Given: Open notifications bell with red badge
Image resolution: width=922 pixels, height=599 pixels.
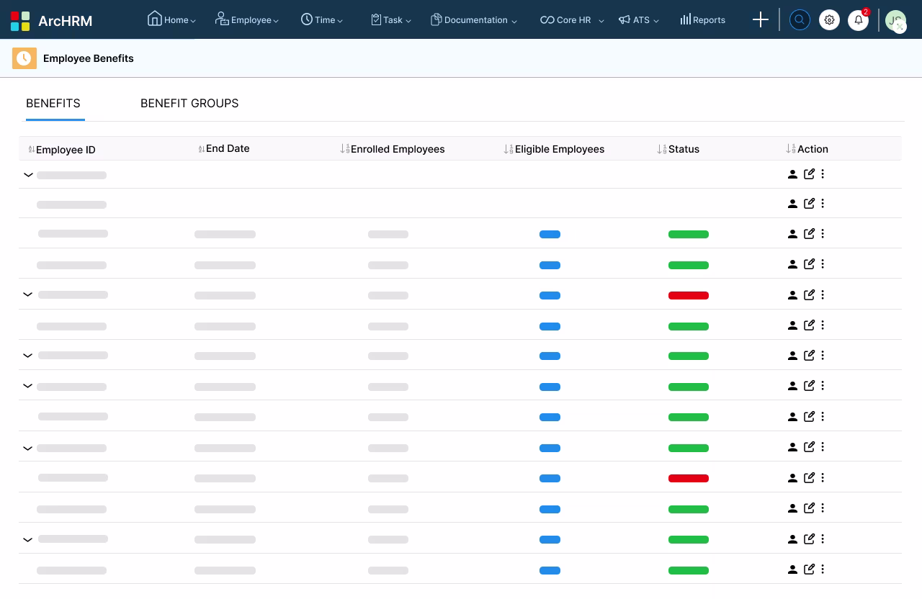Looking at the screenshot, I should (859, 20).
